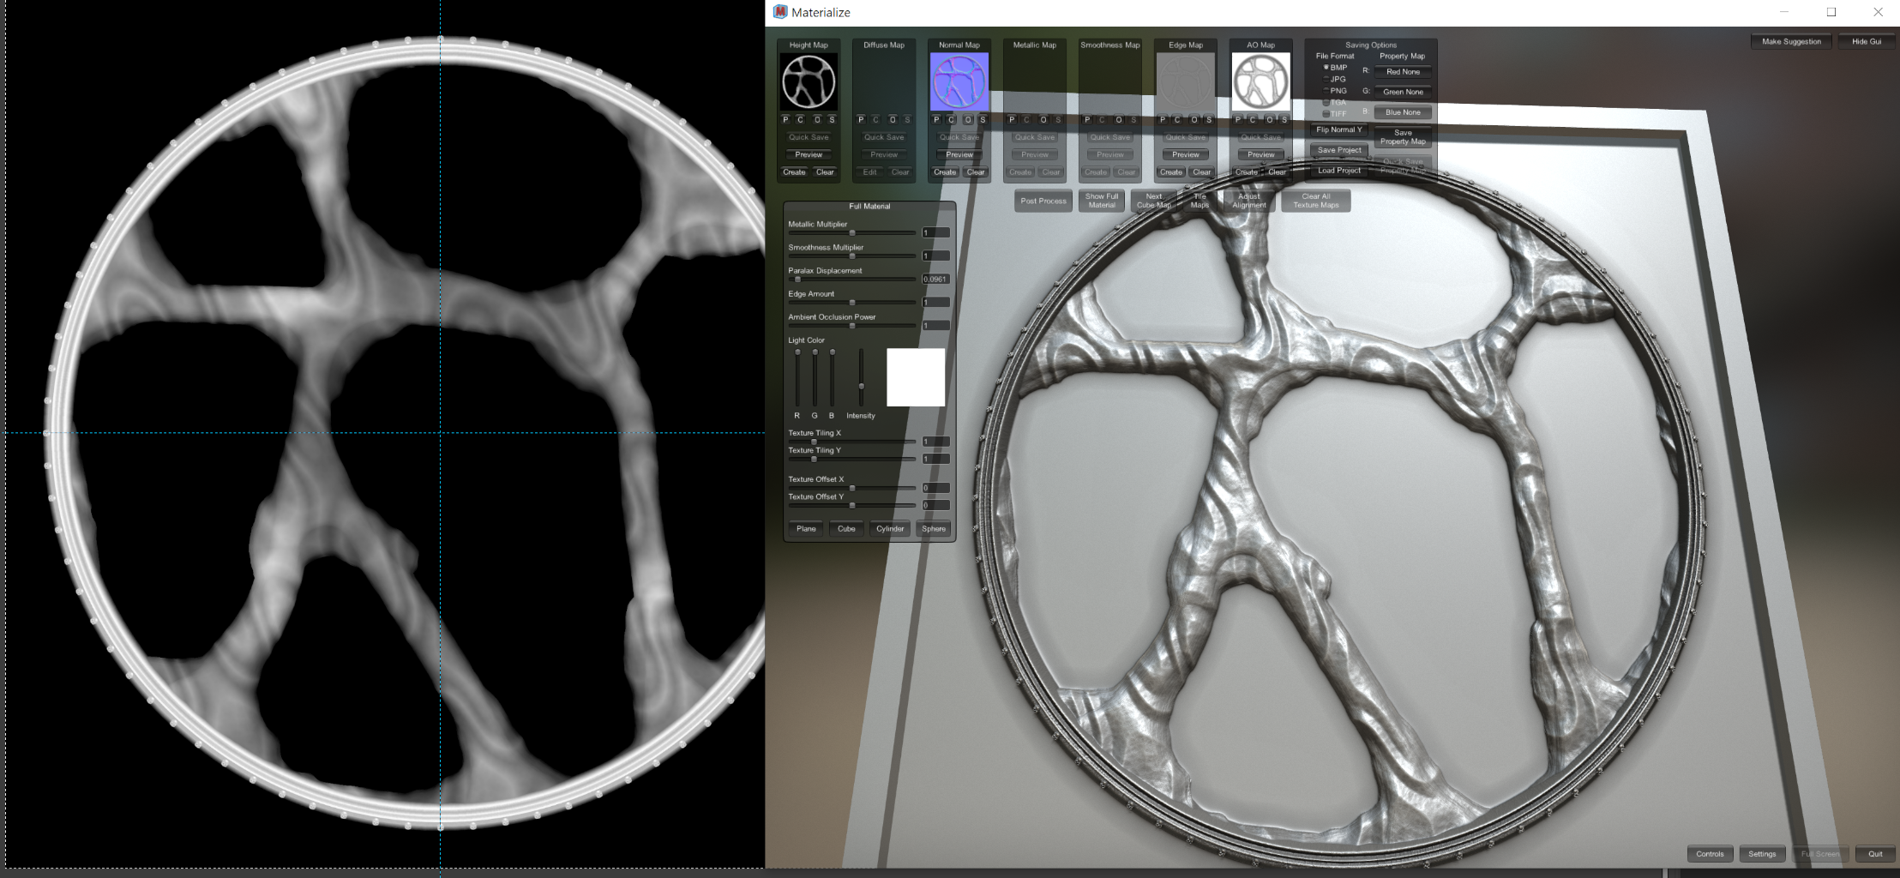The image size is (1900, 878).
Task: Click the Edge Map C button
Action: click(x=1178, y=120)
